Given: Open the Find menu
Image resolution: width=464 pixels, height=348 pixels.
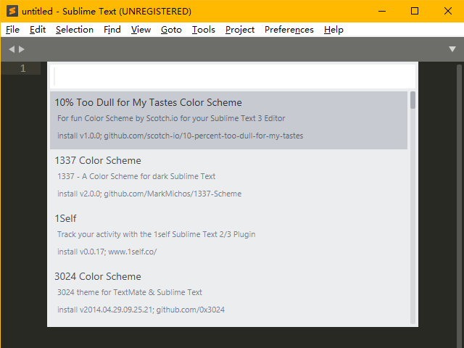Looking at the screenshot, I should (x=112, y=30).
